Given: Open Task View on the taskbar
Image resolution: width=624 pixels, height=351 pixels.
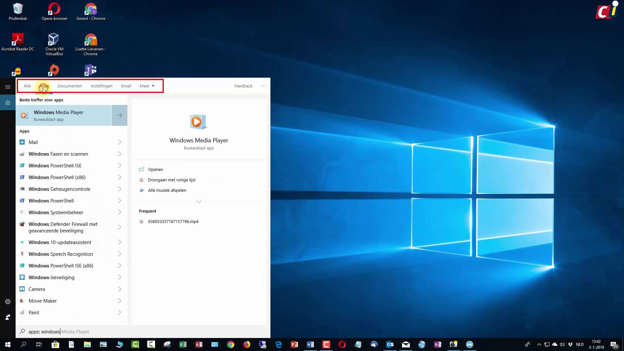Looking at the screenshot, I should tap(39, 344).
